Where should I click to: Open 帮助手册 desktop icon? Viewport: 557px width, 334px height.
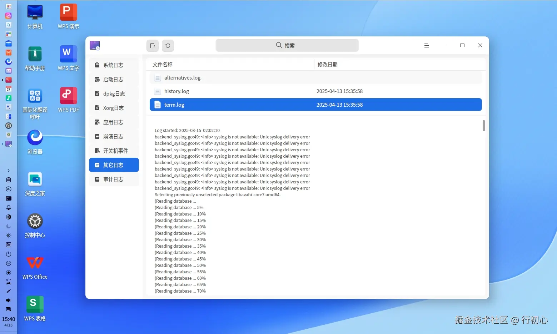(x=35, y=59)
